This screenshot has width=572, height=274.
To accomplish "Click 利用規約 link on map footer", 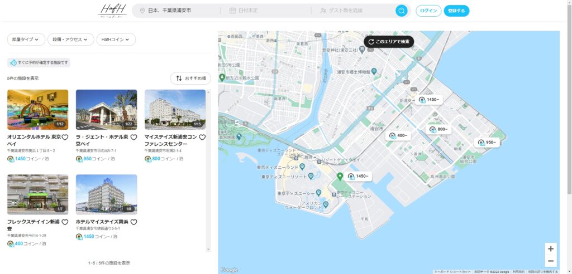I will tap(518, 272).
